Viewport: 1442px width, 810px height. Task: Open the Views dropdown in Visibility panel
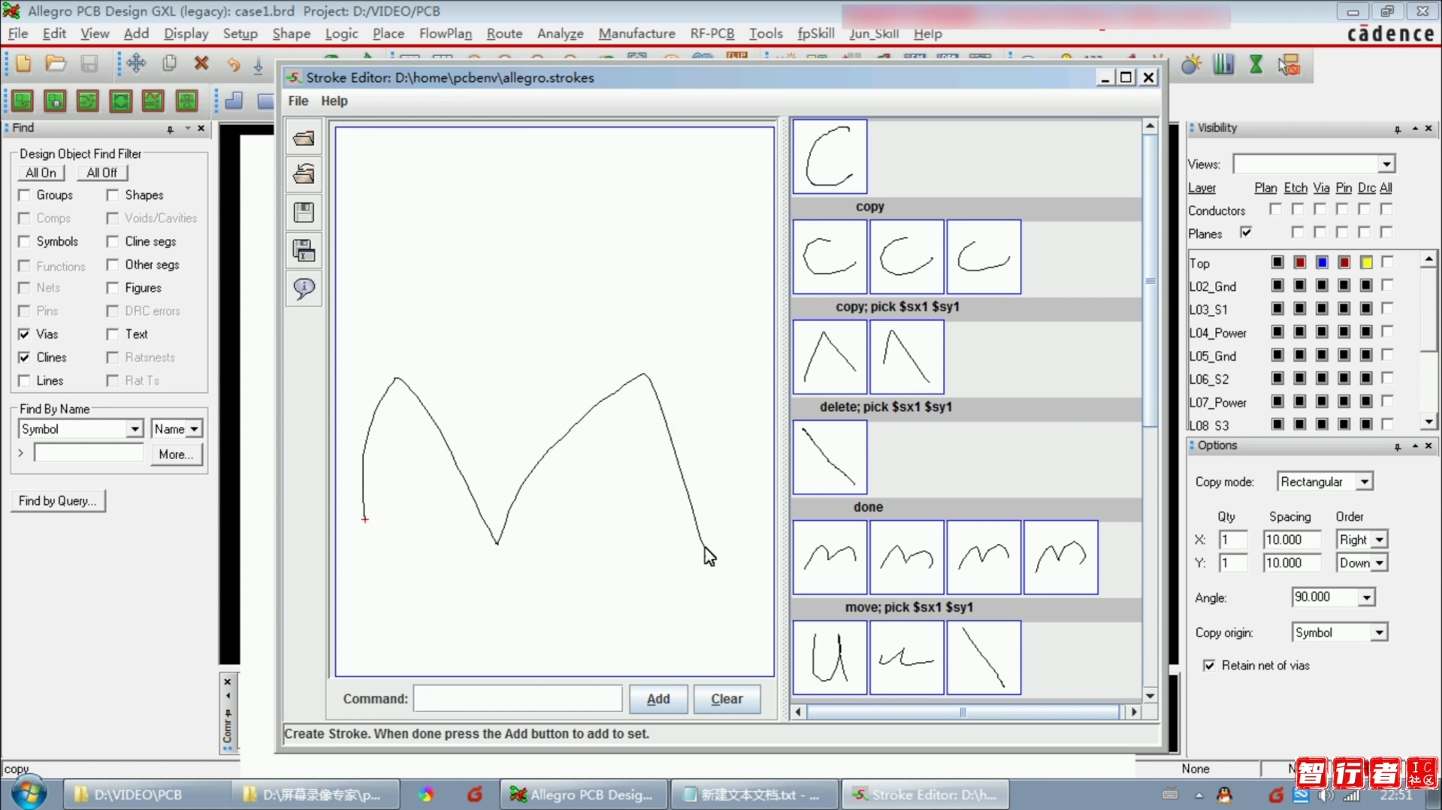1386,165
